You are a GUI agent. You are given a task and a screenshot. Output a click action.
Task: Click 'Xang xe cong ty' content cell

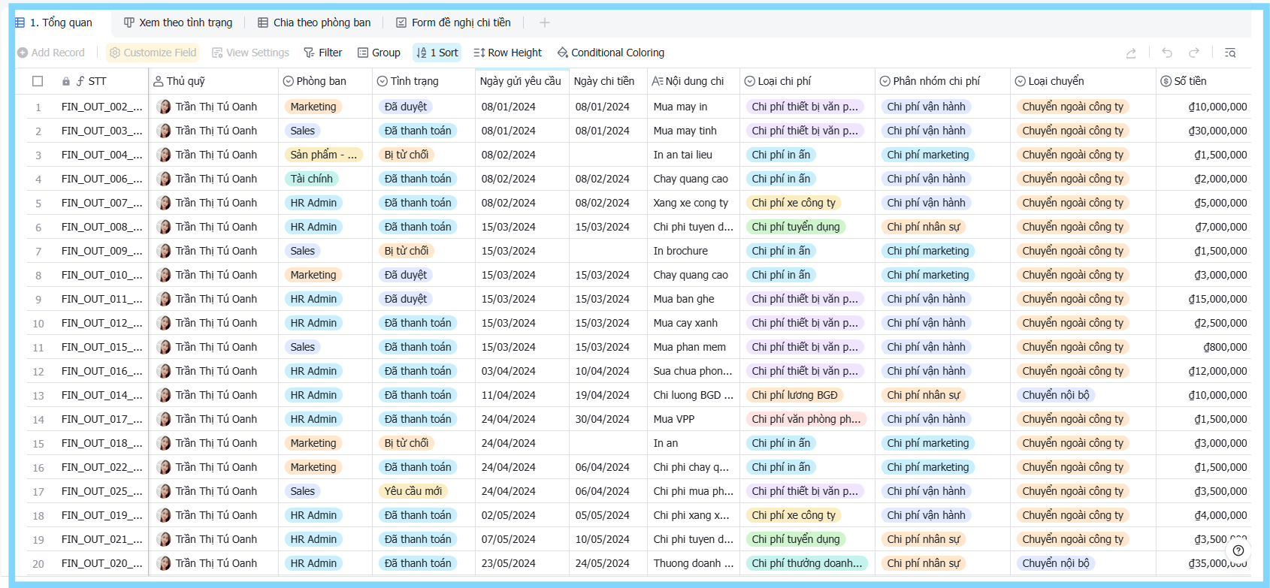tap(691, 203)
